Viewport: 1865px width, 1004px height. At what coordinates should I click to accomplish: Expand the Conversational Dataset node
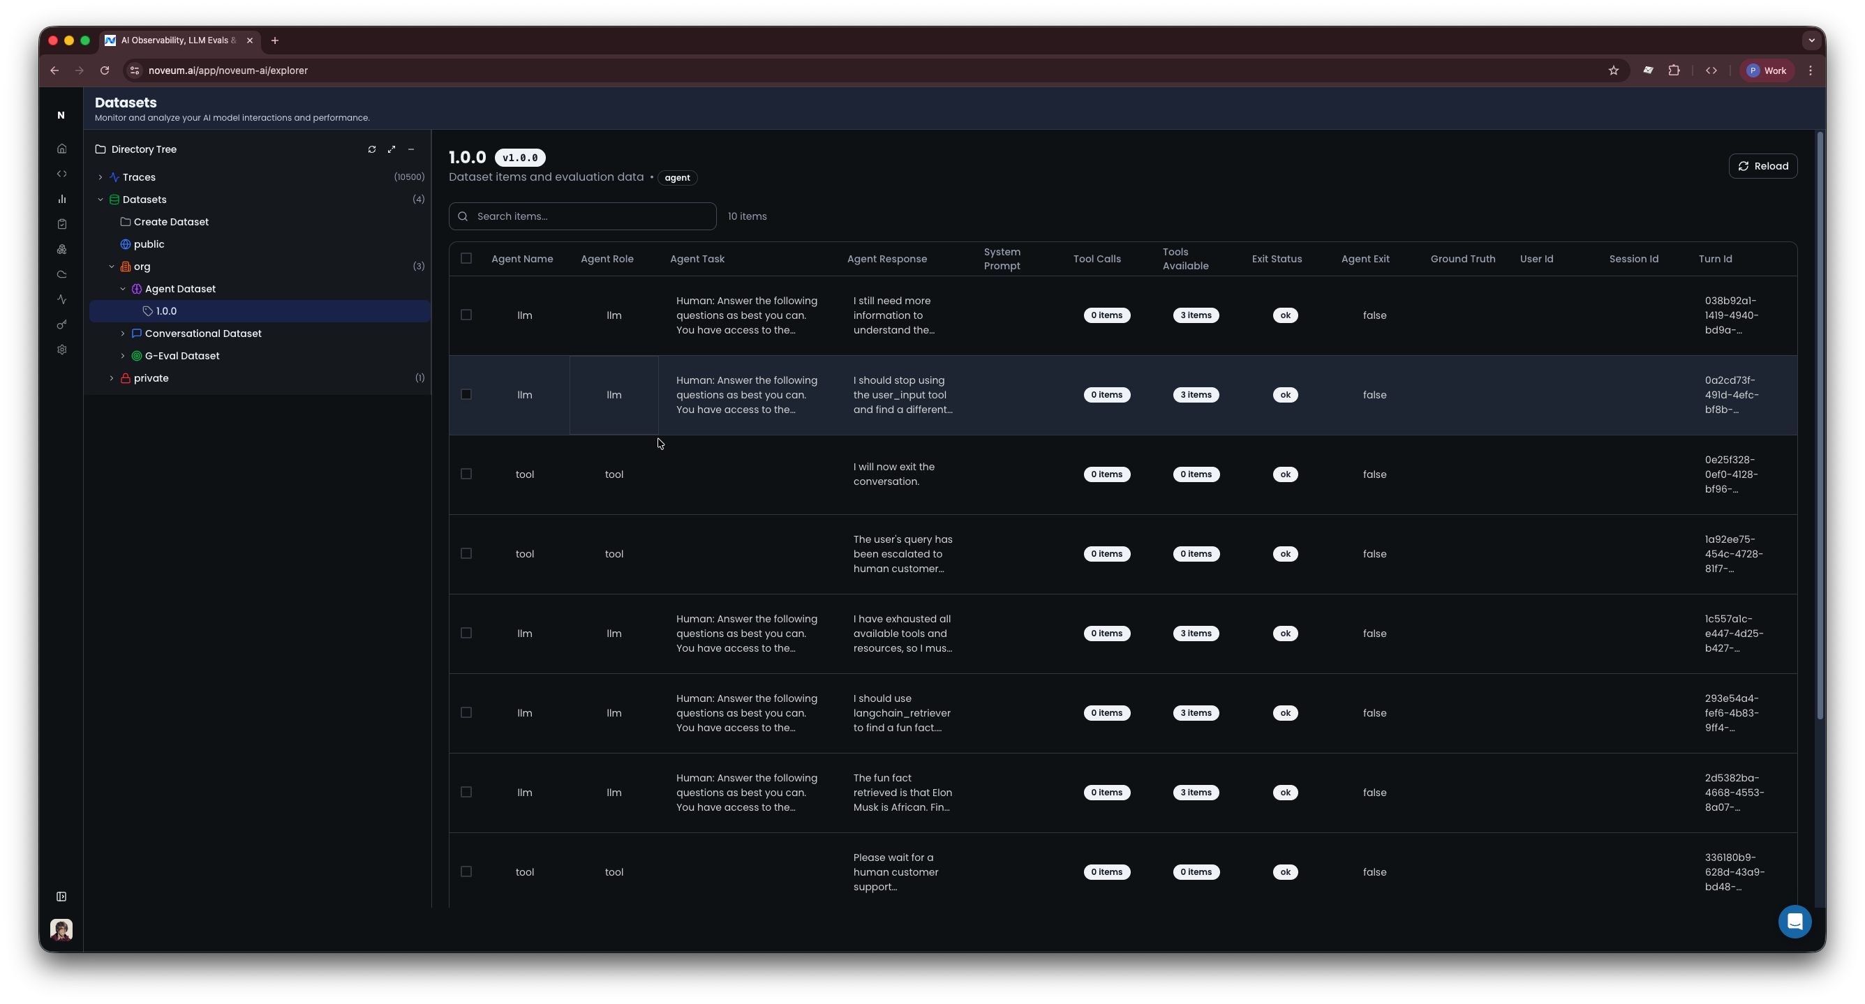[123, 334]
